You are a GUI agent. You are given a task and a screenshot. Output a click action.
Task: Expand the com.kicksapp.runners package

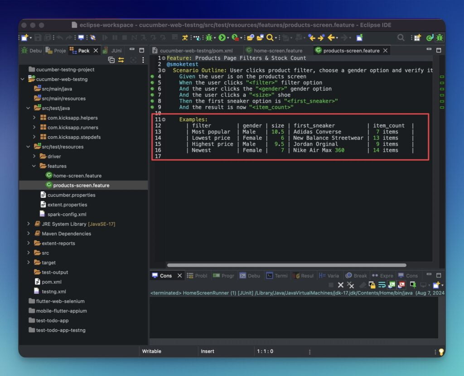pyautogui.click(x=34, y=128)
